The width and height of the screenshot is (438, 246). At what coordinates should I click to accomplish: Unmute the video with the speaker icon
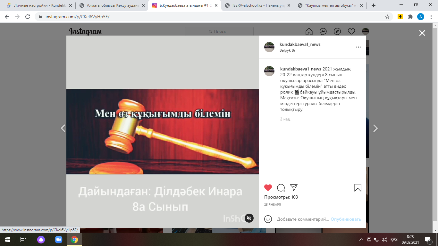249,218
